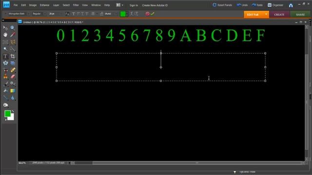Select the Zoom magnifier tool

click(x=13, y=28)
